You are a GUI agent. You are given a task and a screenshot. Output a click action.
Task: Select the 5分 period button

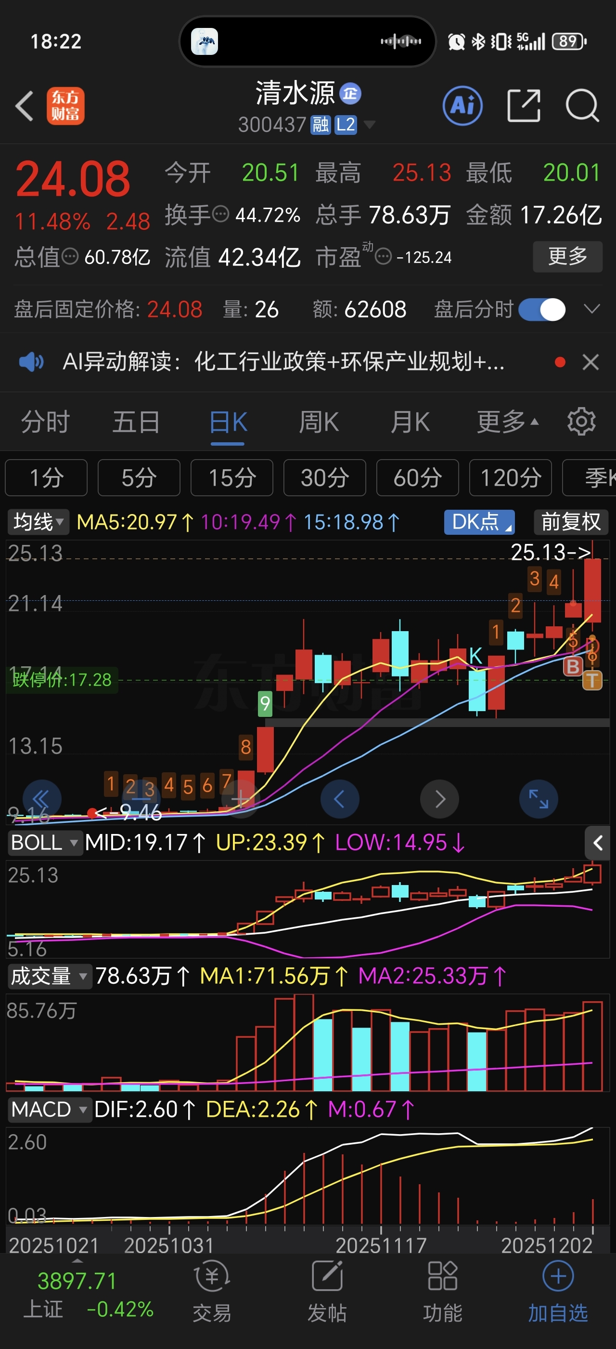(139, 477)
